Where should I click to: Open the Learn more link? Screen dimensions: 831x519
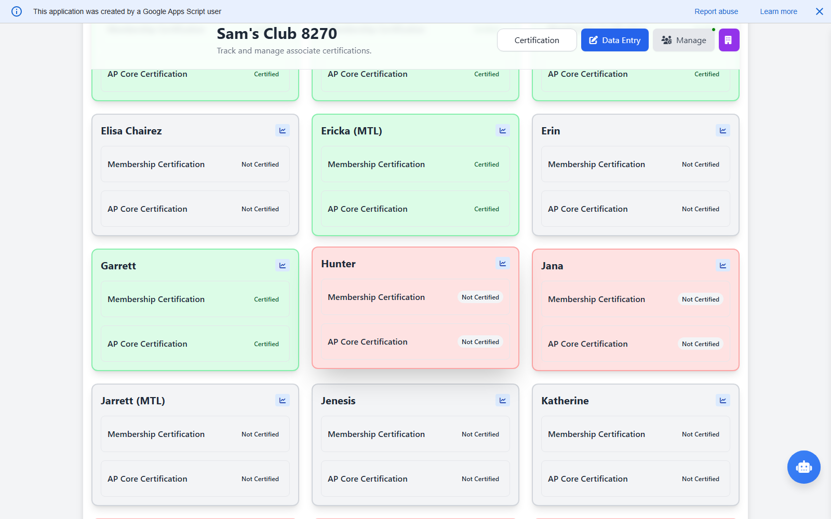pos(778,11)
